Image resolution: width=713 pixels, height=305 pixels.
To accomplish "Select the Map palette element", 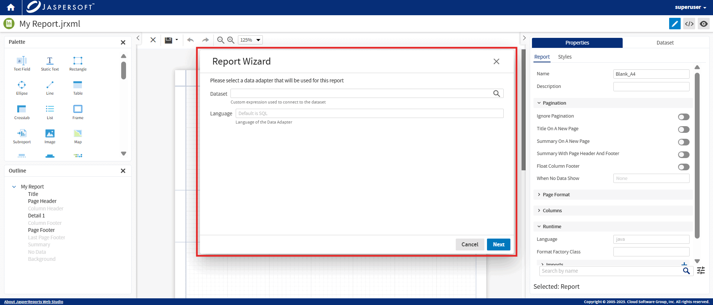I will 78,135.
